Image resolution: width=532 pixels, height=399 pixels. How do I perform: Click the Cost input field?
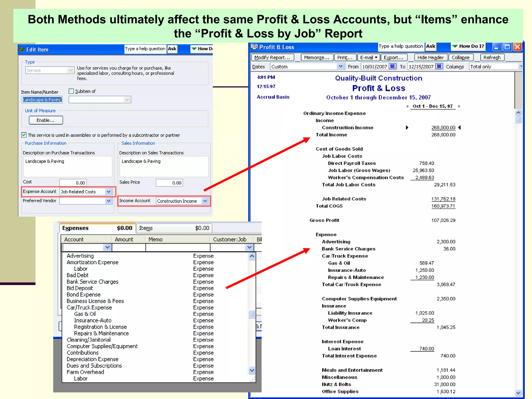(73, 183)
